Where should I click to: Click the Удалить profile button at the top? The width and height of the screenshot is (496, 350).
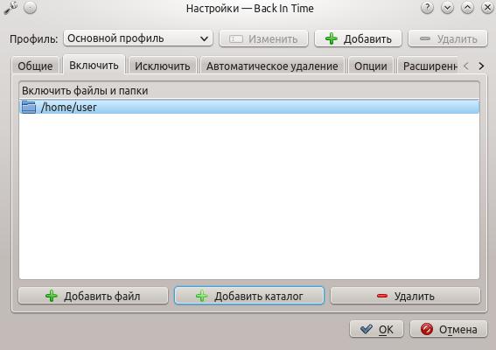click(448, 38)
